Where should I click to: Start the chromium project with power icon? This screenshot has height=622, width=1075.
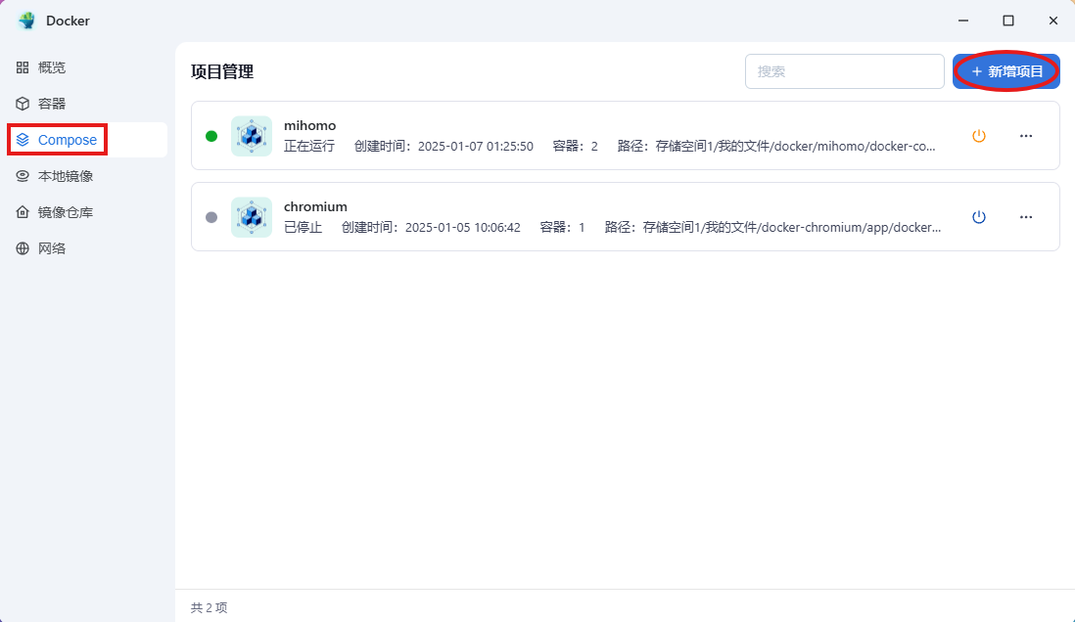point(979,217)
